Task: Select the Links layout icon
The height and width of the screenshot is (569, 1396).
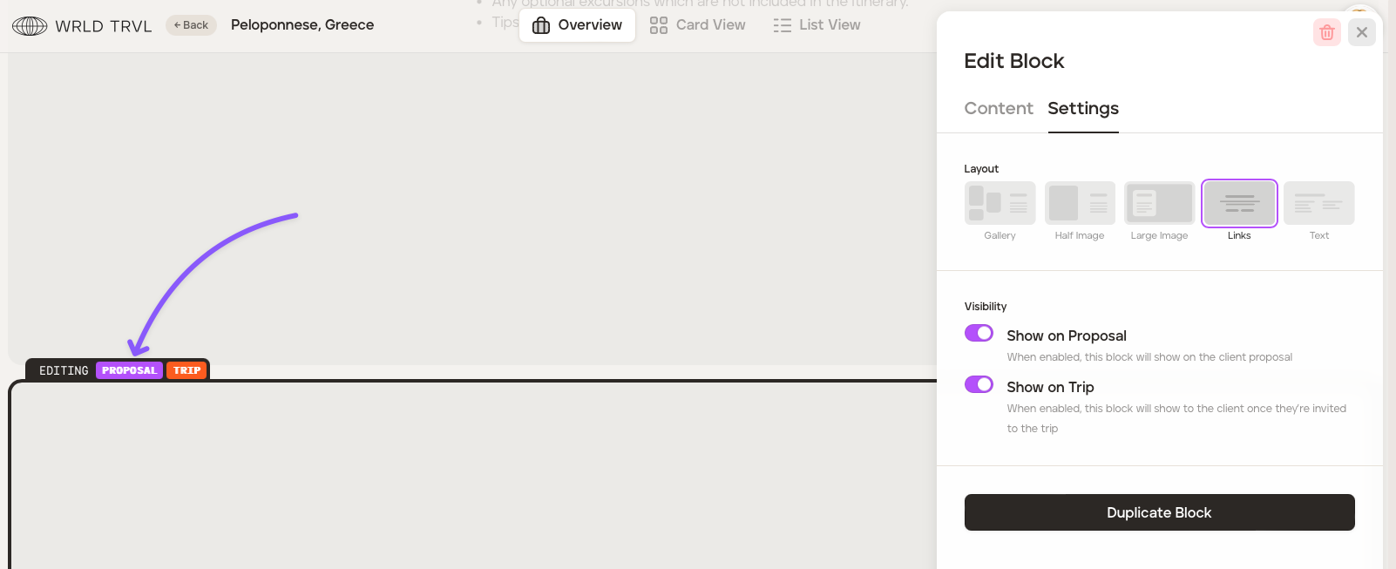Action: click(x=1239, y=203)
